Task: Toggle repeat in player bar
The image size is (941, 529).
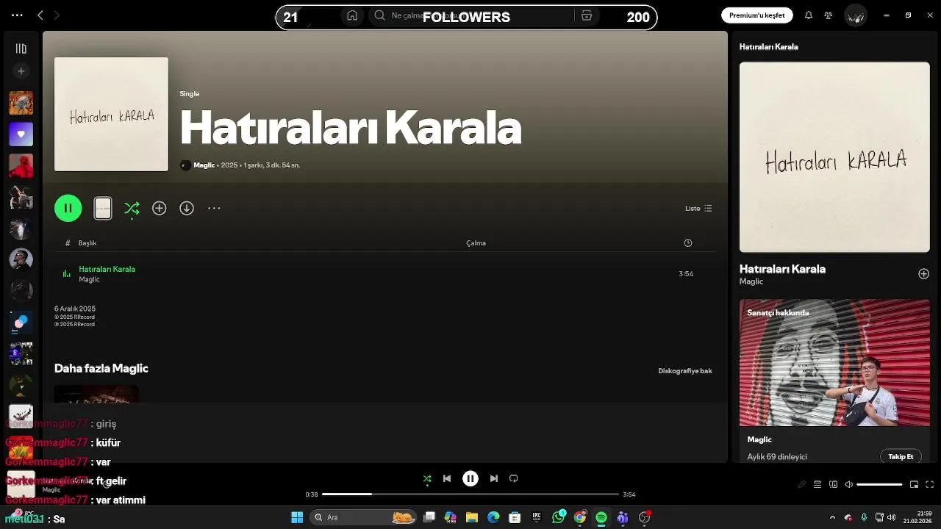Action: 514,479
